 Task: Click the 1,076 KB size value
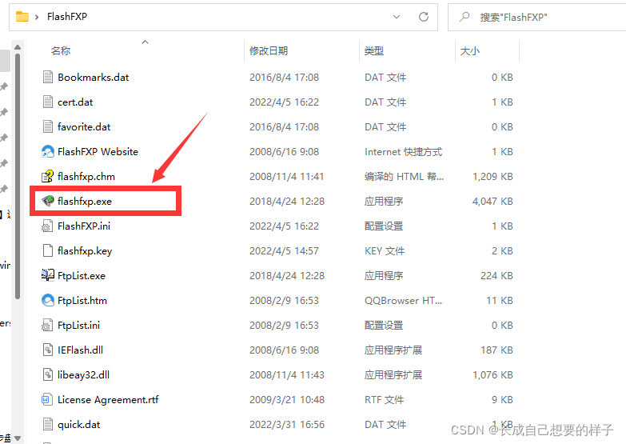[x=492, y=374]
